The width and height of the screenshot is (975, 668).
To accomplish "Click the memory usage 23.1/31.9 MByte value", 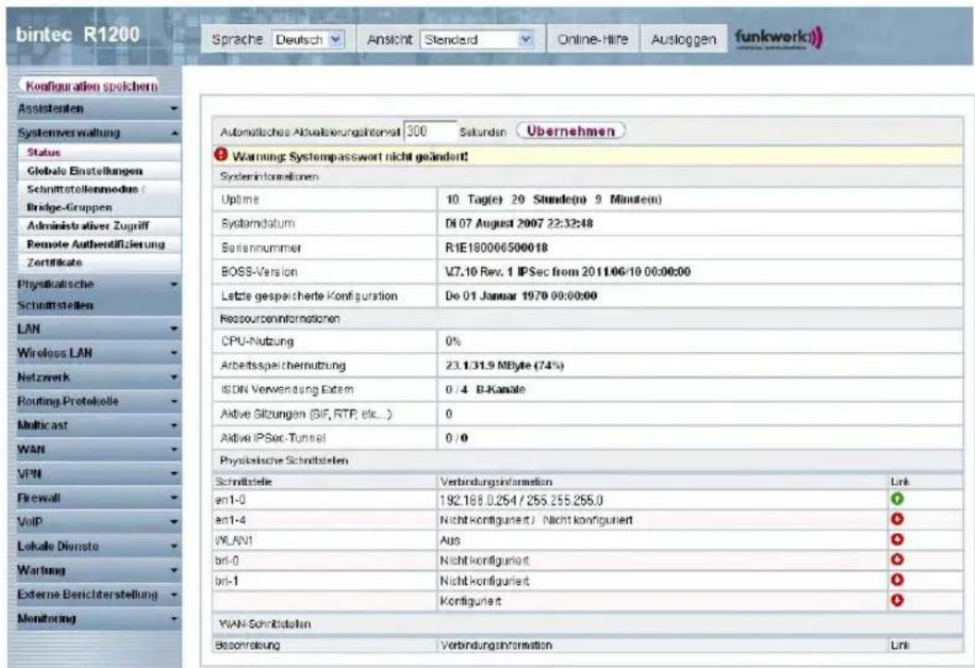I will pyautogui.click(x=504, y=366).
